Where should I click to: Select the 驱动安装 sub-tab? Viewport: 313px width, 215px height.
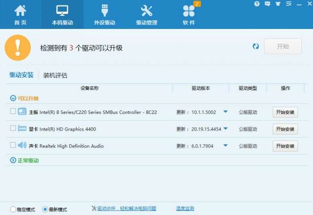pyautogui.click(x=21, y=75)
